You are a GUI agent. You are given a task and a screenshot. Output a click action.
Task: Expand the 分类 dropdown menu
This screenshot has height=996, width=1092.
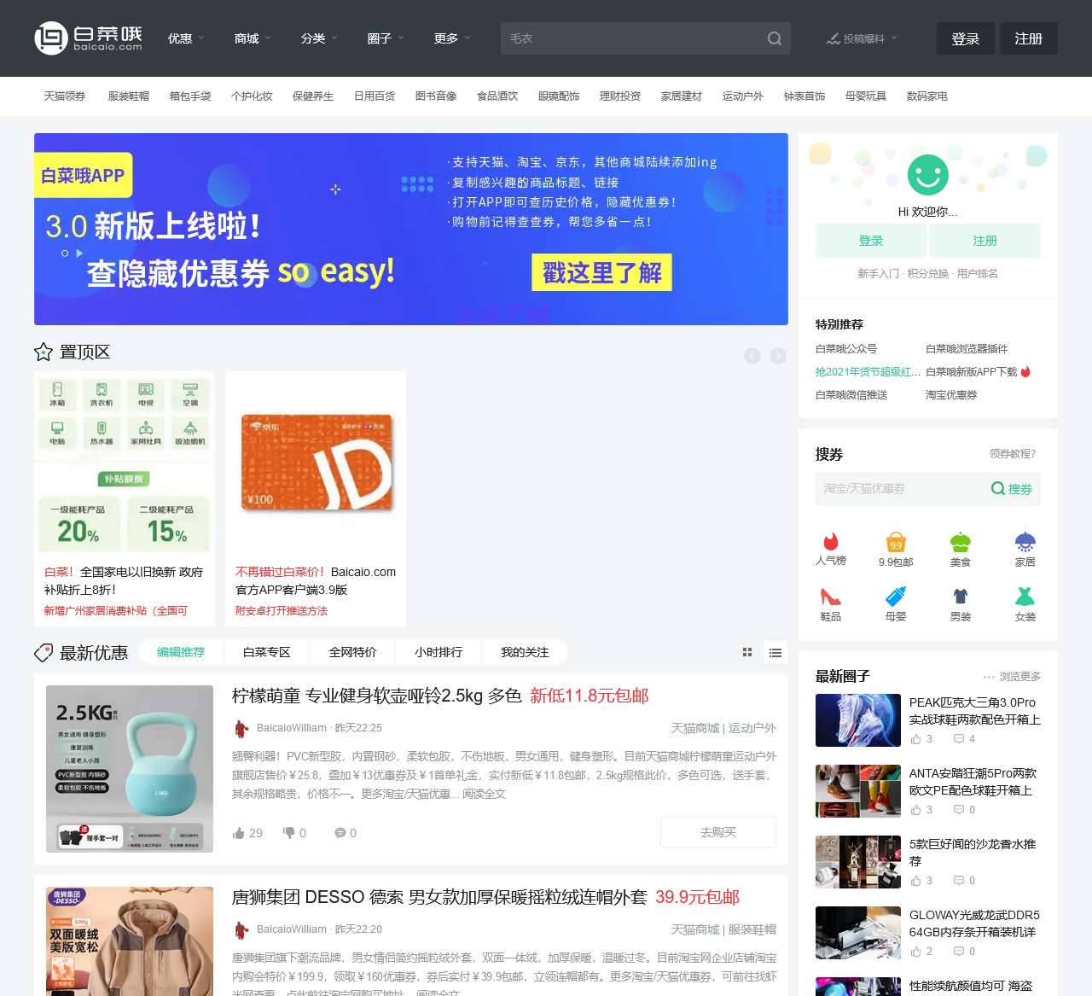pyautogui.click(x=319, y=38)
